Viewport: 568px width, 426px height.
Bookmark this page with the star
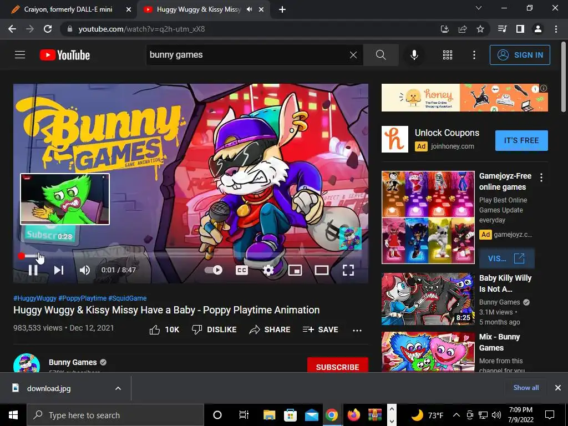pyautogui.click(x=480, y=29)
